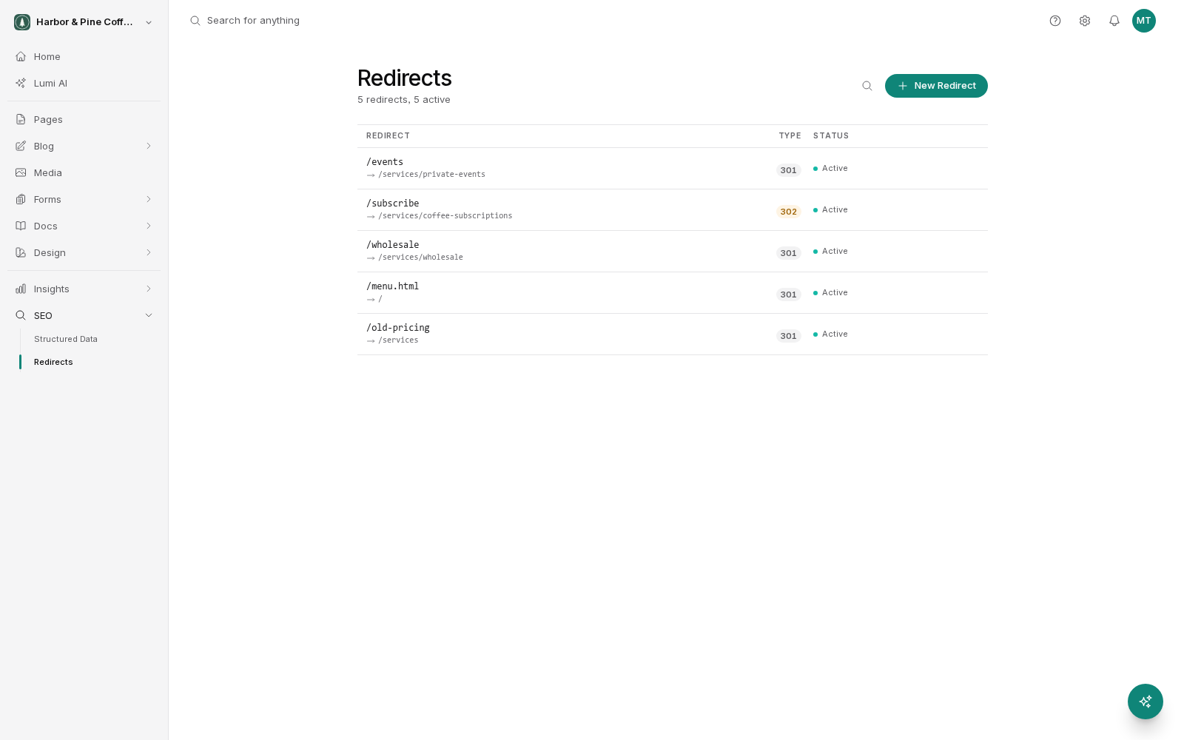The width and height of the screenshot is (1184, 740).
Task: Expand the Forms submenu chevron
Action: (149, 199)
